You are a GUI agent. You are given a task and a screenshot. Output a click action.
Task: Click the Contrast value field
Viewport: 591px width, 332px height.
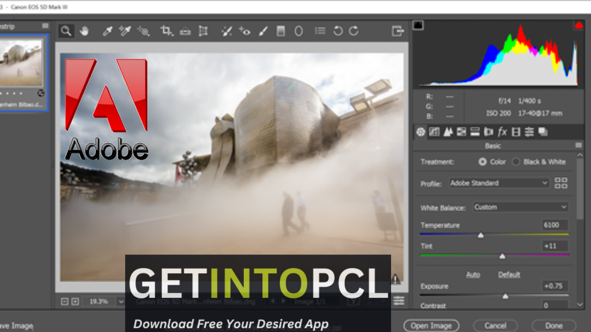pos(555,305)
